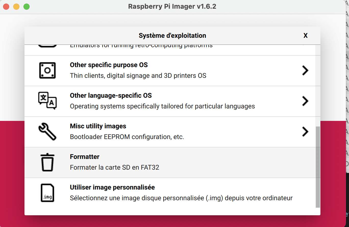Click the Raspberry Pi Imager v1.6.2 window title
The height and width of the screenshot is (227, 349).
[172, 6]
